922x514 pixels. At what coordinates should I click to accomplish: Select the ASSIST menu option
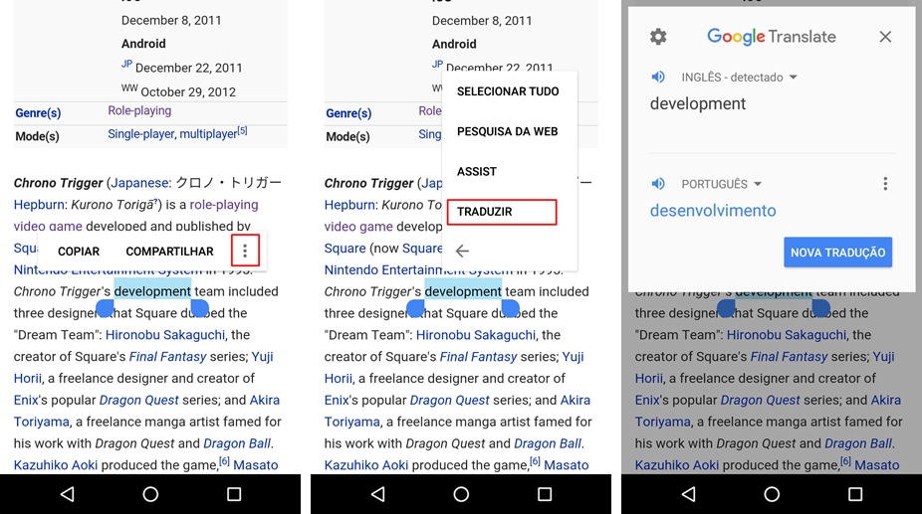[477, 171]
